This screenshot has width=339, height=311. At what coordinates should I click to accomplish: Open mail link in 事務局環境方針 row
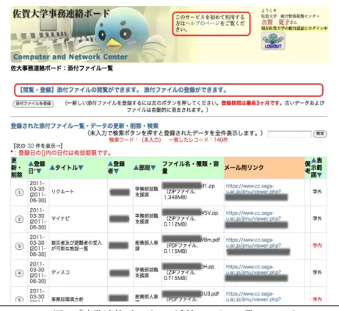click(x=253, y=296)
